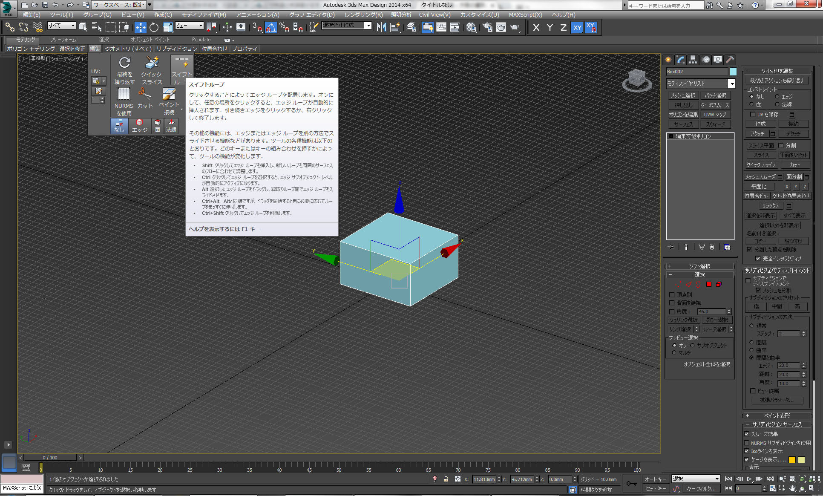Select the エッジ constraint radio button

click(x=777, y=96)
